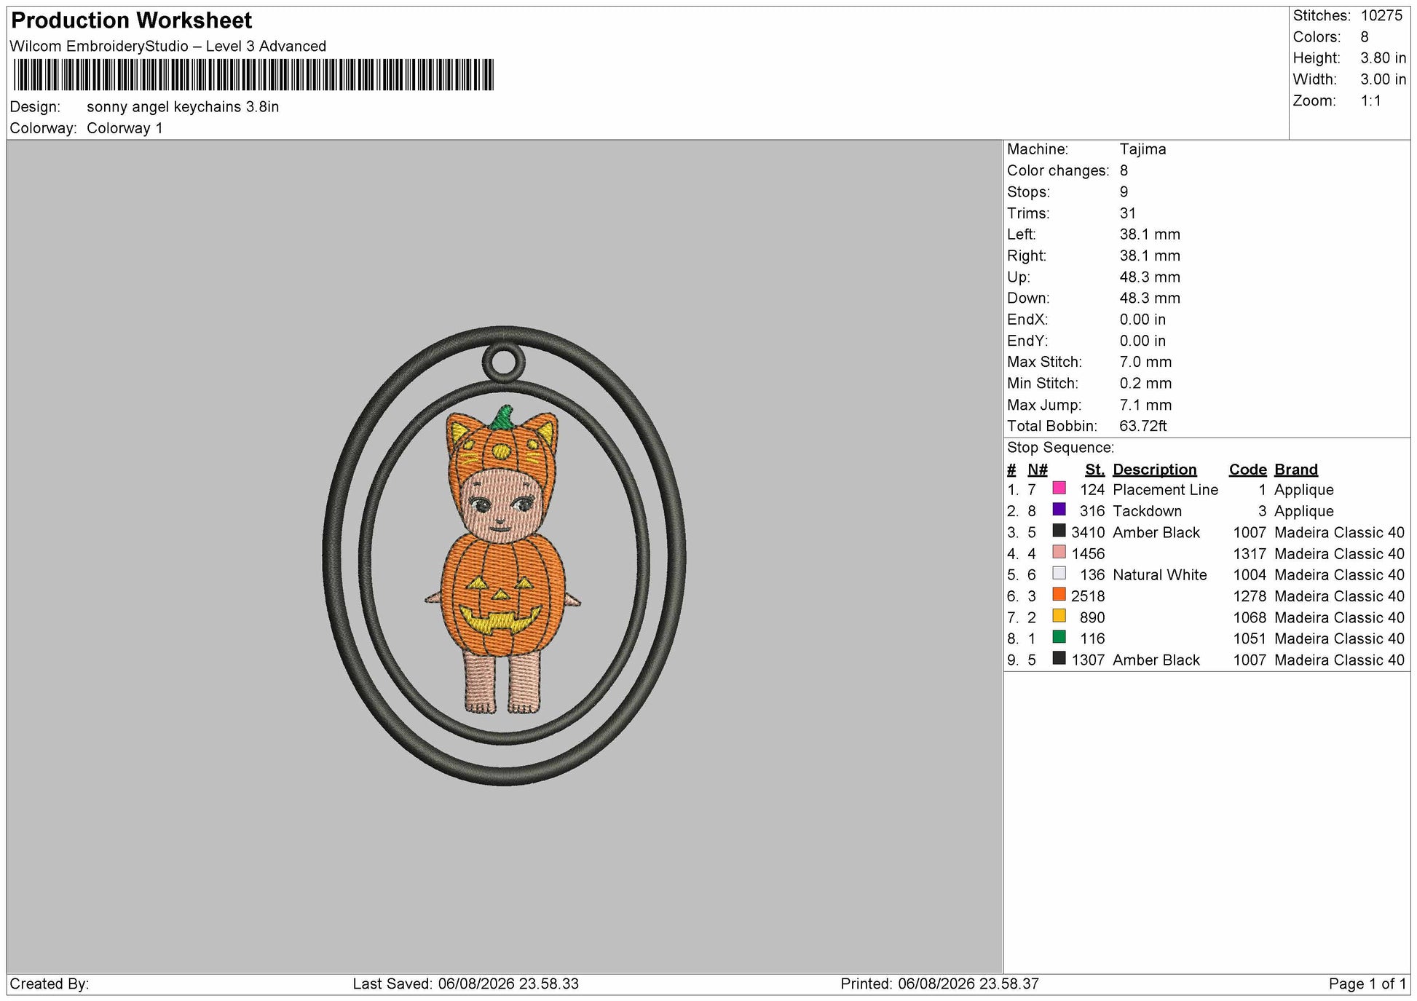Click the 'St.' column header
This screenshot has width=1417, height=1001.
click(1094, 470)
